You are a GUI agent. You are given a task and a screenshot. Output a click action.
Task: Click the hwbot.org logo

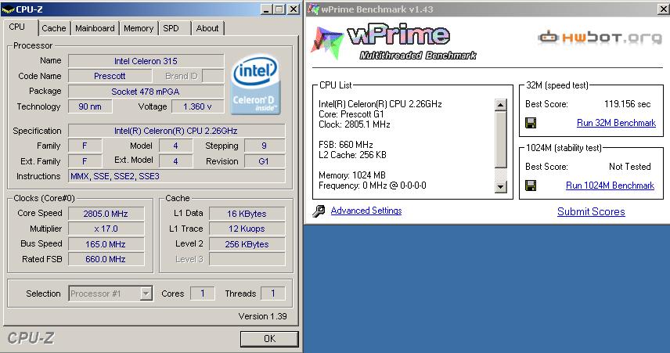coord(600,38)
